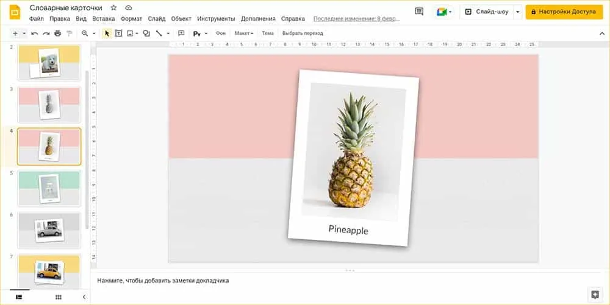Open insert image dropdown arrow

tap(137, 33)
